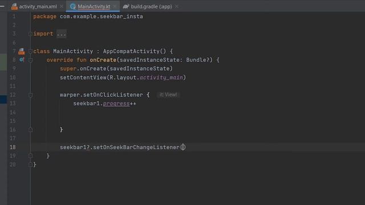Screen dimensions: 365x205
Task: Click the 'override' keyword on line 8
Action: [60, 60]
